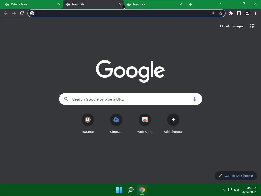Click Customize Chrome button
This screenshot has height=196, width=261.
pyautogui.click(x=236, y=176)
